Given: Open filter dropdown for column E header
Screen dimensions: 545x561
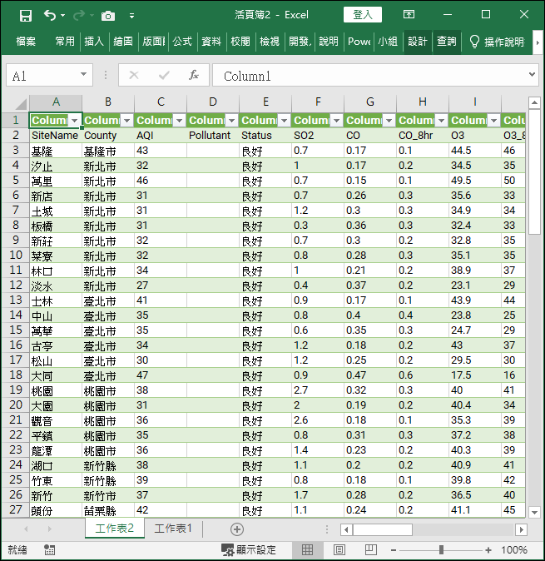Looking at the screenshot, I should pos(285,121).
